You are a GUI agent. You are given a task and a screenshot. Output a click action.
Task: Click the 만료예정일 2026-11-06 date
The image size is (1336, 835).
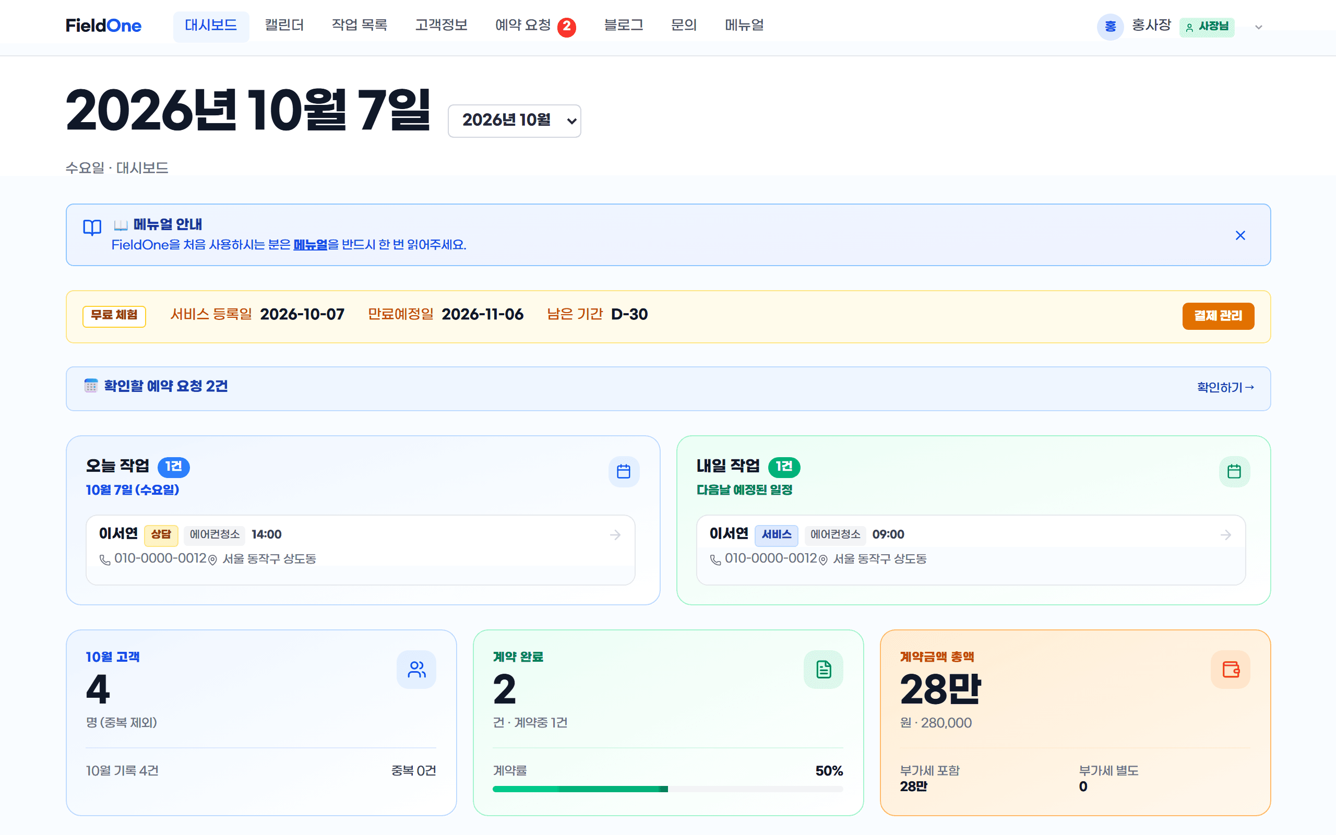pyautogui.click(x=482, y=314)
